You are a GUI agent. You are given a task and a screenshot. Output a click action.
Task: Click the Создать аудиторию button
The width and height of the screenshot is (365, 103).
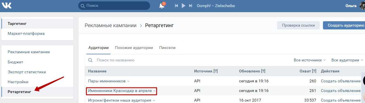point(344,25)
